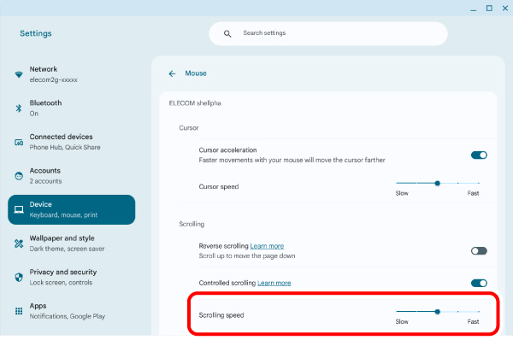Click the Wallpaper and style brush icon
The image size is (513, 340).
[x=19, y=243]
